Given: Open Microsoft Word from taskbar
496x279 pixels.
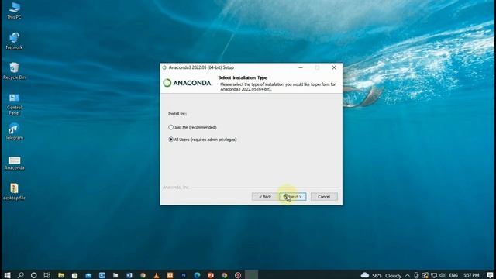Looking at the screenshot, I should pos(129,275).
